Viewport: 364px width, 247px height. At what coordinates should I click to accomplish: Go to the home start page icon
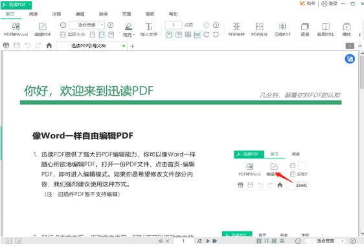pos(49,45)
